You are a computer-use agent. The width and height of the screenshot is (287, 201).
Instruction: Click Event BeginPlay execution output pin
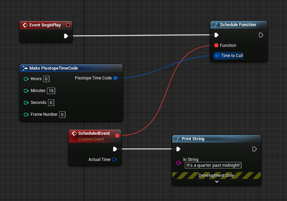point(66,36)
